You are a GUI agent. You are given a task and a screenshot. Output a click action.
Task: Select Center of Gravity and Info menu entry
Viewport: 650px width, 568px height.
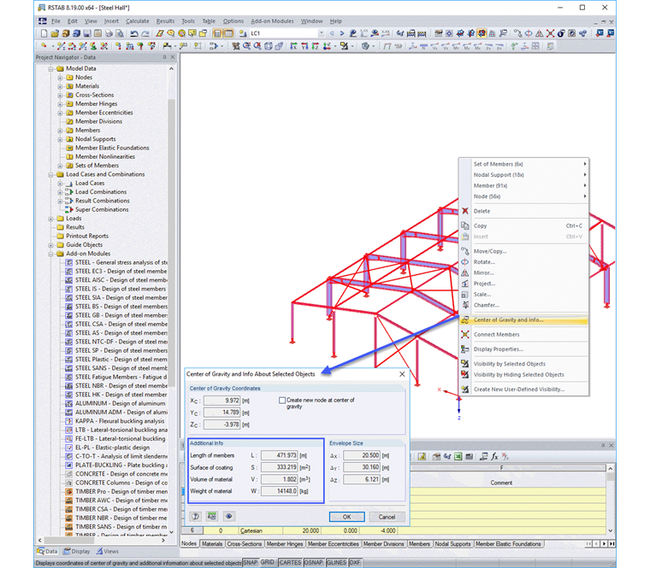click(524, 320)
